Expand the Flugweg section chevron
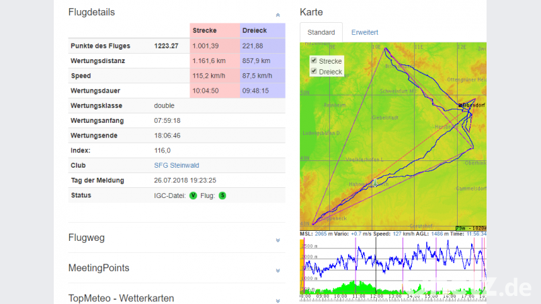The image size is (541, 304). (278, 240)
